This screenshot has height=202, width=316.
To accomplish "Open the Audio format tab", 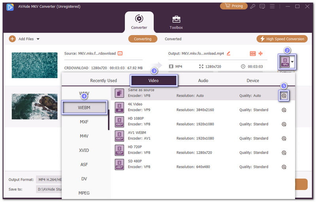I will (x=203, y=81).
